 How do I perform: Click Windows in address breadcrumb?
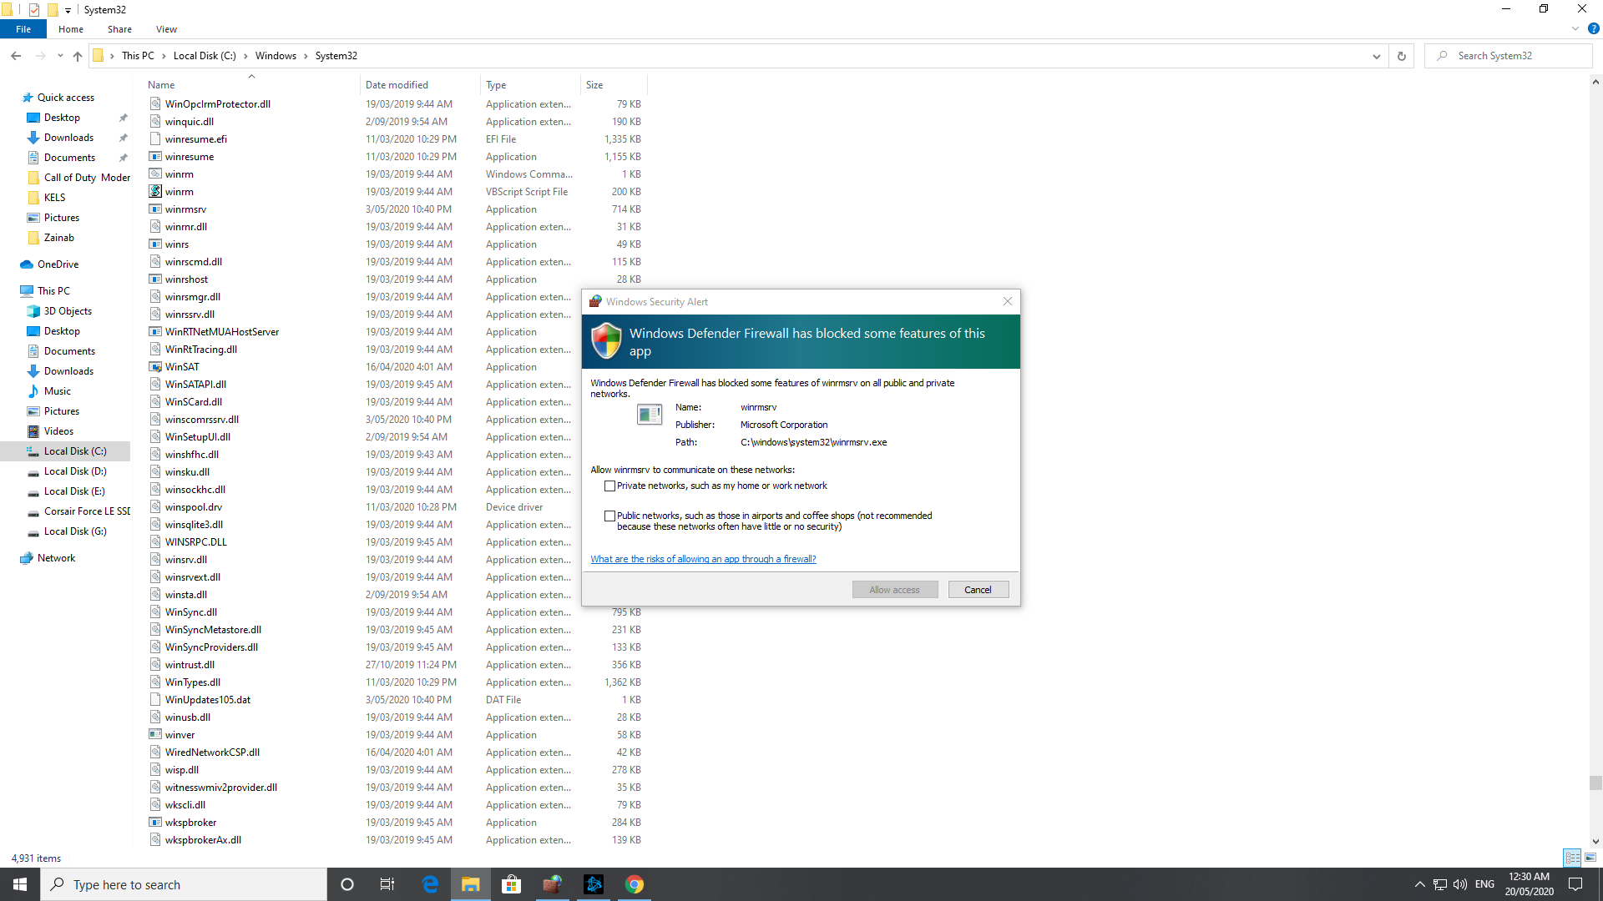(276, 56)
